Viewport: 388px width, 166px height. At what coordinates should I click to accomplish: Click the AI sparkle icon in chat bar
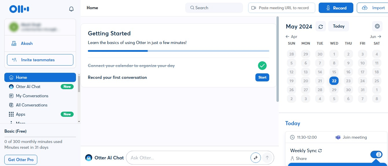[255, 158]
